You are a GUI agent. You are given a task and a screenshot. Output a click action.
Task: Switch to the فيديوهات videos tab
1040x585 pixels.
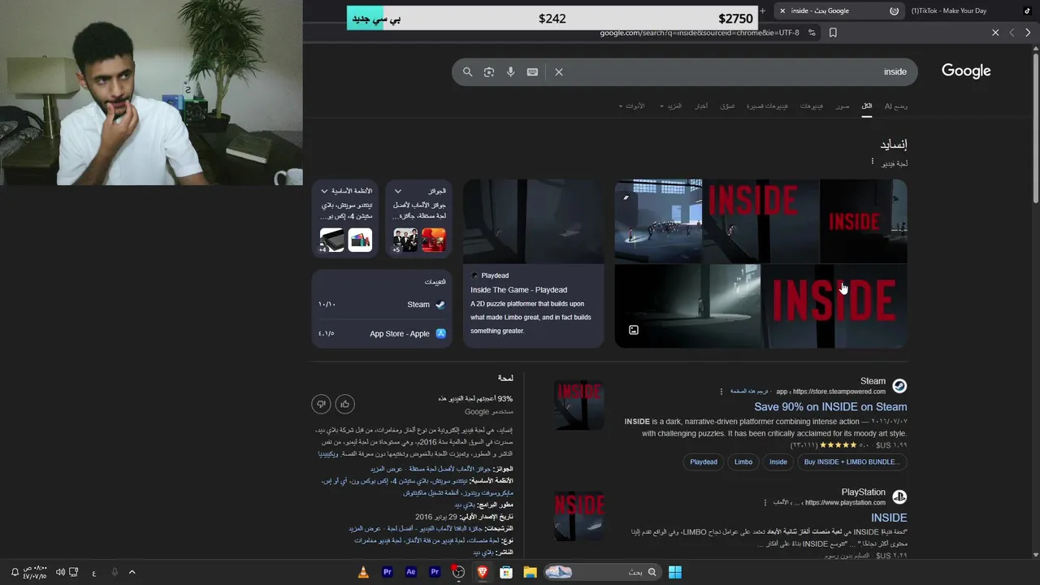pyautogui.click(x=812, y=106)
